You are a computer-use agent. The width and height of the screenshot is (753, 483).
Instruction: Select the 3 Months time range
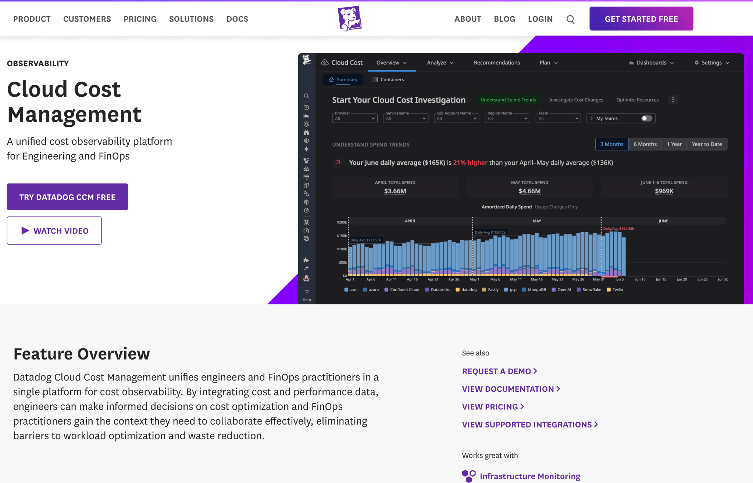pos(612,144)
